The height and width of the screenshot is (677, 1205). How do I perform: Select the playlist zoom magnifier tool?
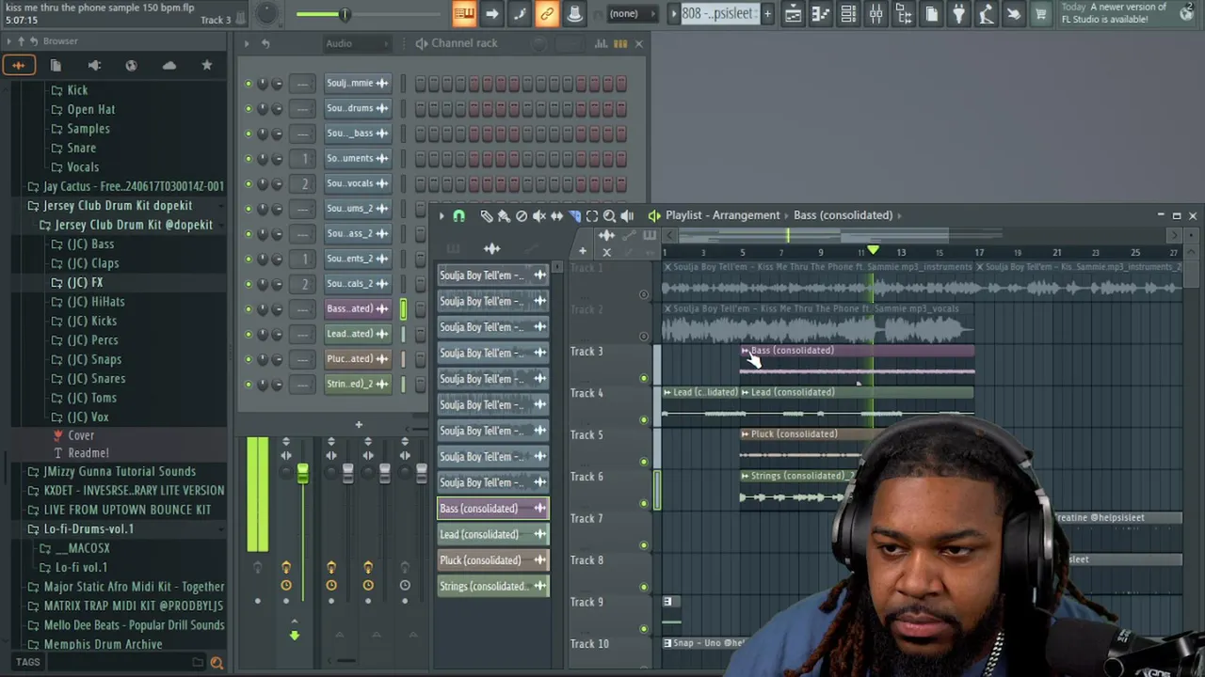pos(609,215)
